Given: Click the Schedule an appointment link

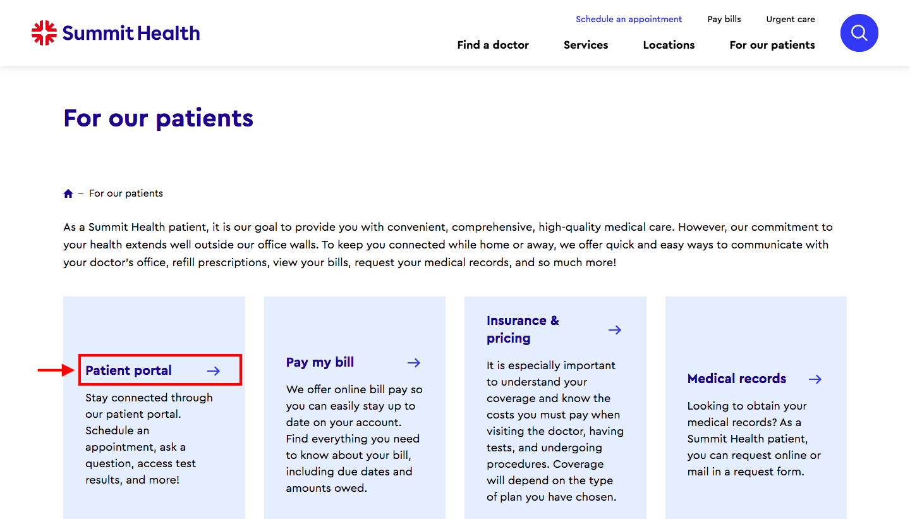Looking at the screenshot, I should tap(629, 19).
